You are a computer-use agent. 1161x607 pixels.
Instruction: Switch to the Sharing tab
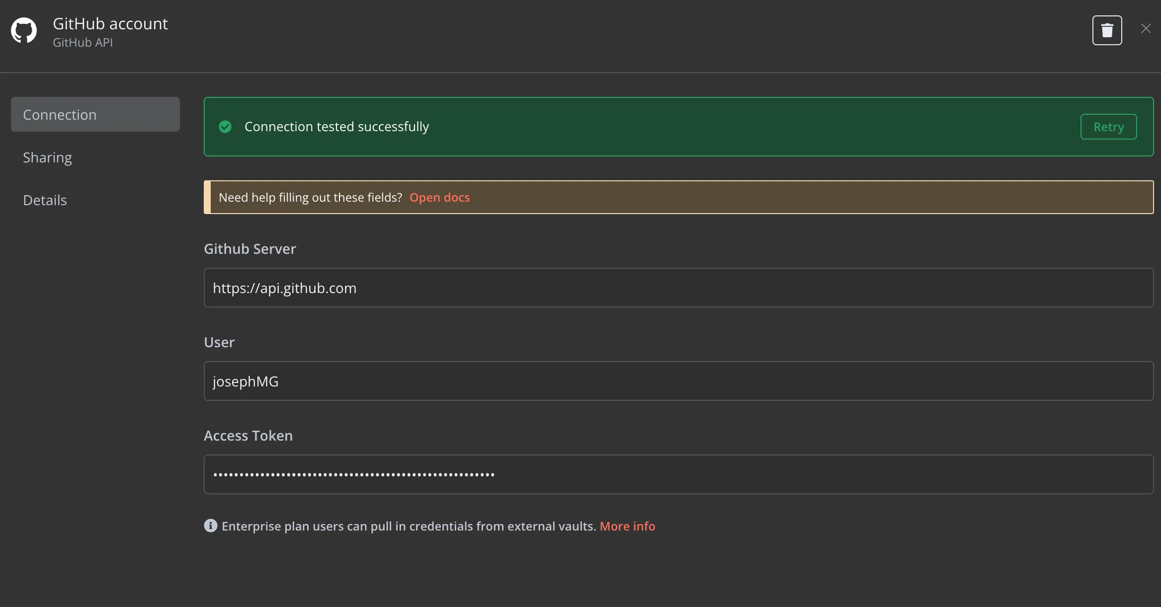pyautogui.click(x=47, y=157)
